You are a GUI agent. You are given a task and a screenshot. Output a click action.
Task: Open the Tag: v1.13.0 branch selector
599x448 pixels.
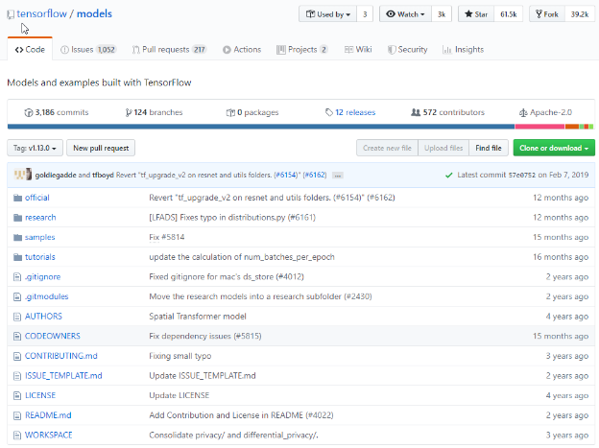[35, 148]
